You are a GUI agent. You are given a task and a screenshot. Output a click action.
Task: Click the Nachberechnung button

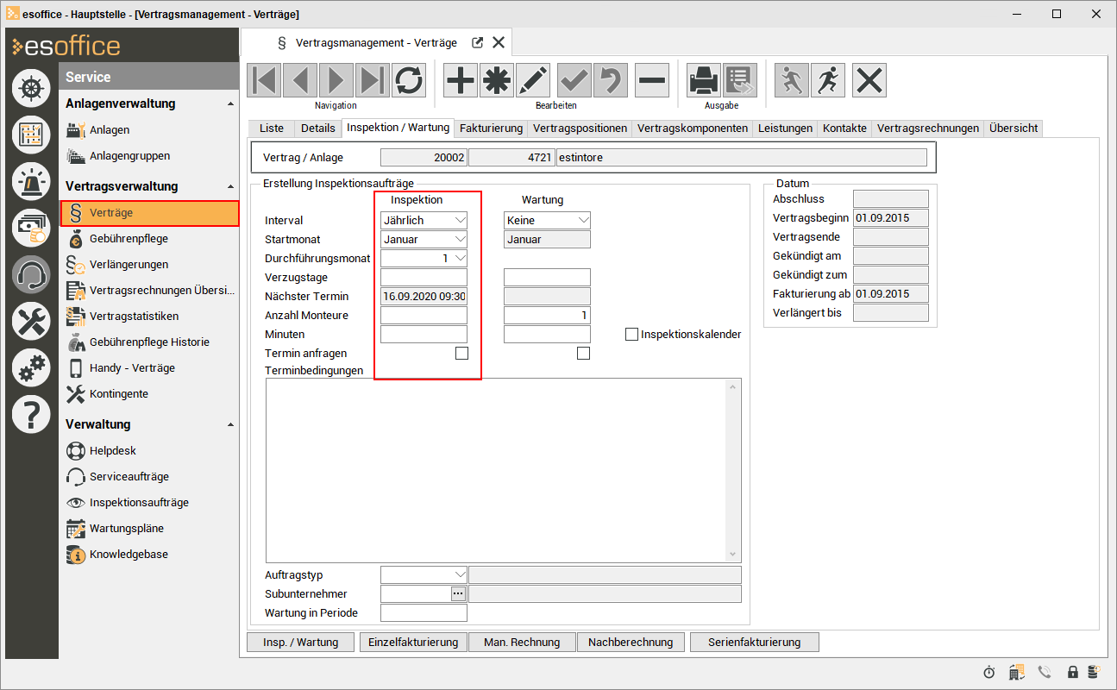pos(631,643)
